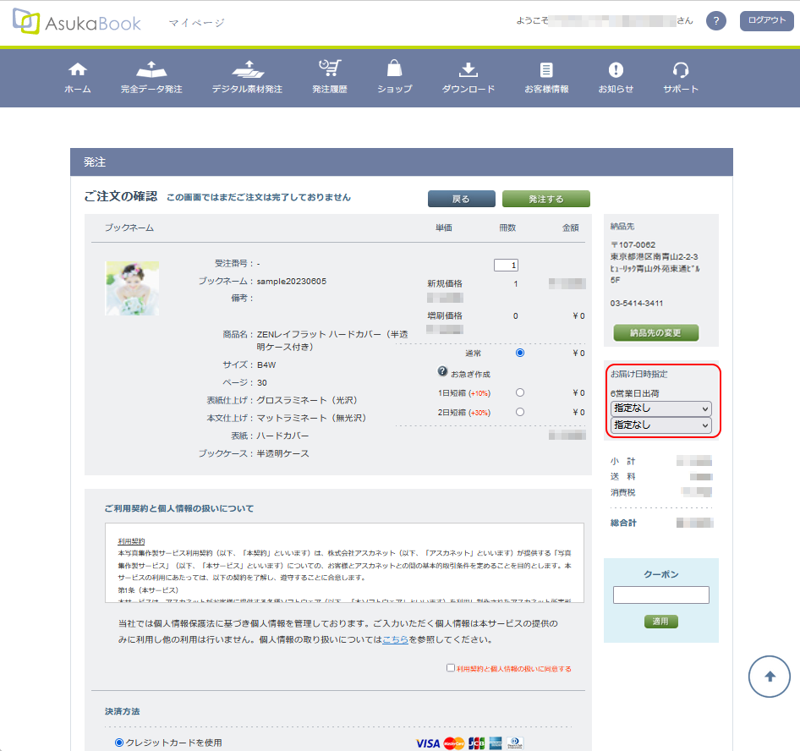The height and width of the screenshot is (751, 800).
Task: Click the scroll-to-top arrow button
Action: pos(769,676)
